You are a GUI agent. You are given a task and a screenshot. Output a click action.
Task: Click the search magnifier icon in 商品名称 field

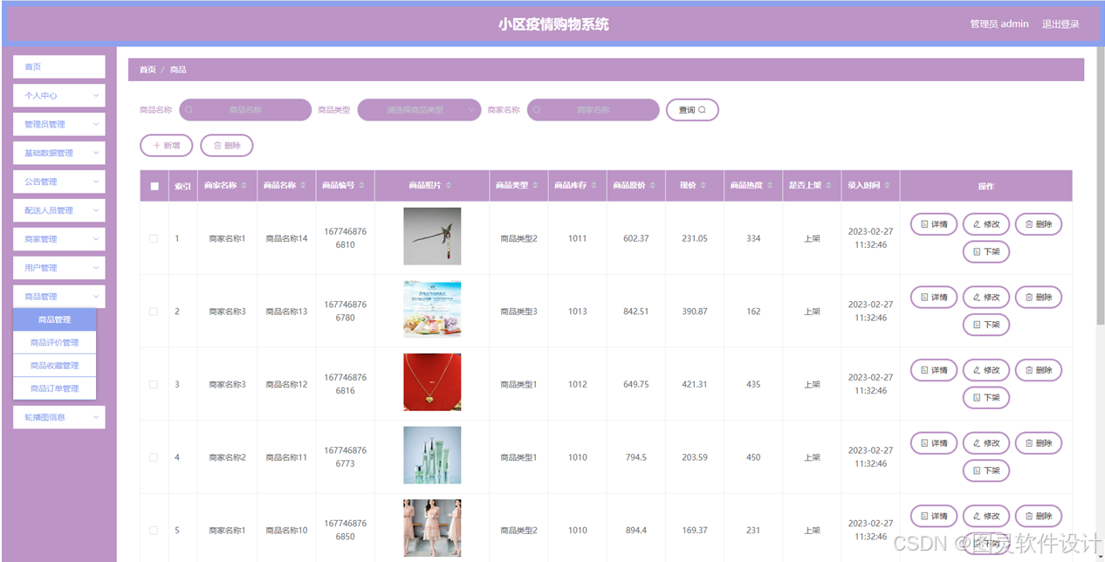pyautogui.click(x=189, y=110)
